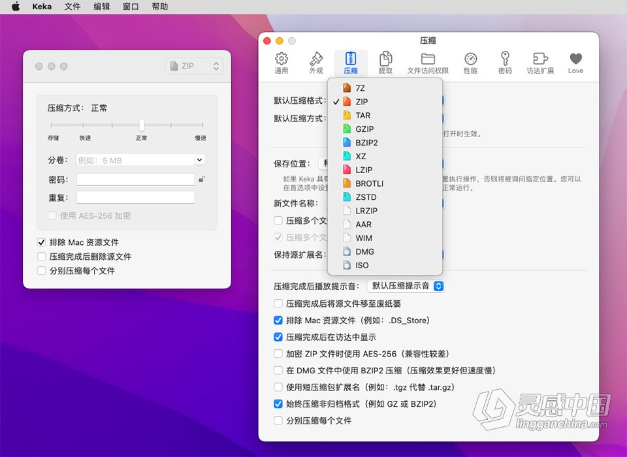Open the 帮助 menu

click(159, 7)
